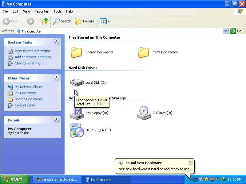Click the Forward navigation arrow

(x=30, y=21)
